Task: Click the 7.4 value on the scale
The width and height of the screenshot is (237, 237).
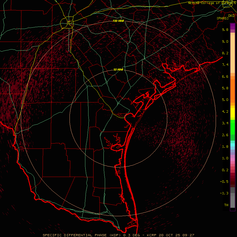Action: (225, 65)
